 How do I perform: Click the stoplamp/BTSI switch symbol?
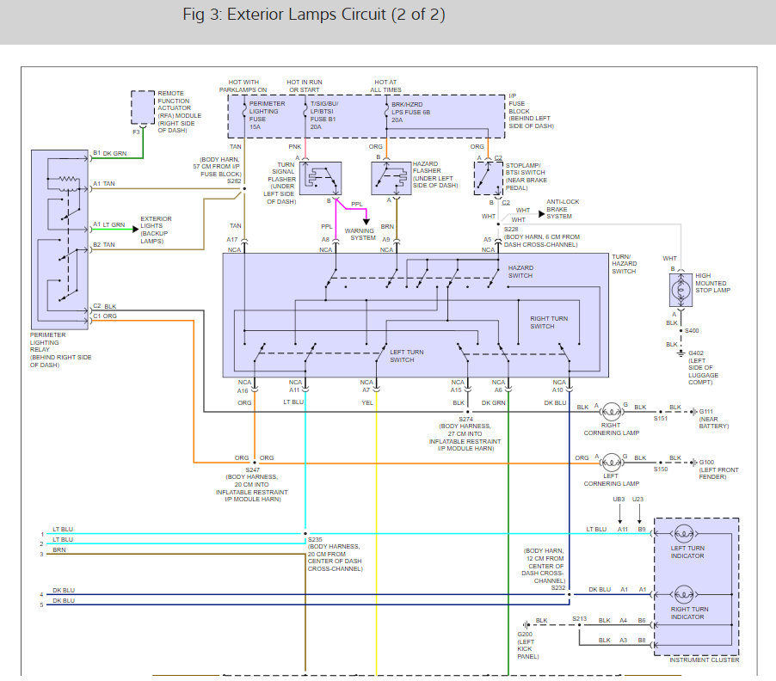(x=489, y=178)
